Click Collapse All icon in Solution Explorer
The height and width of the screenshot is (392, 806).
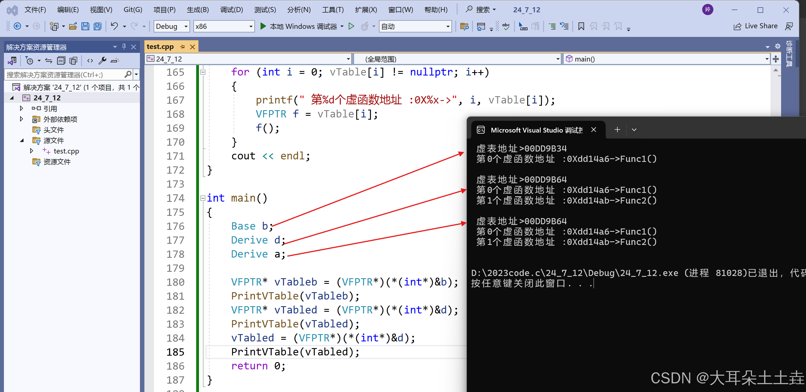[x=61, y=61]
